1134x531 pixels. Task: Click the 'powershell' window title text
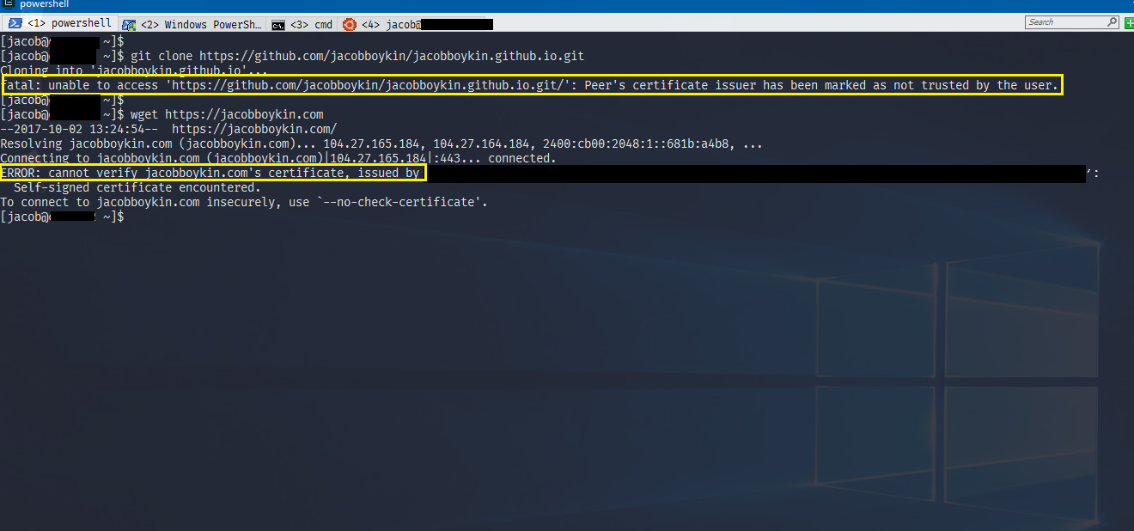[x=45, y=4]
